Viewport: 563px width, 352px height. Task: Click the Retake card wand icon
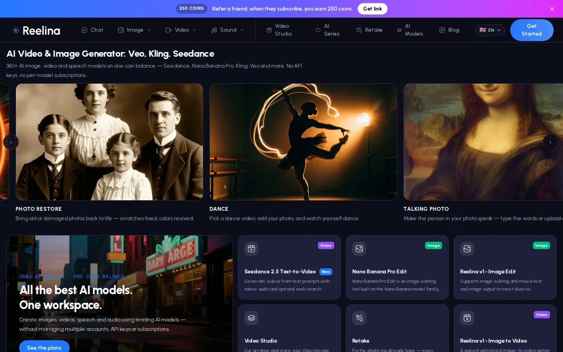[359, 318]
